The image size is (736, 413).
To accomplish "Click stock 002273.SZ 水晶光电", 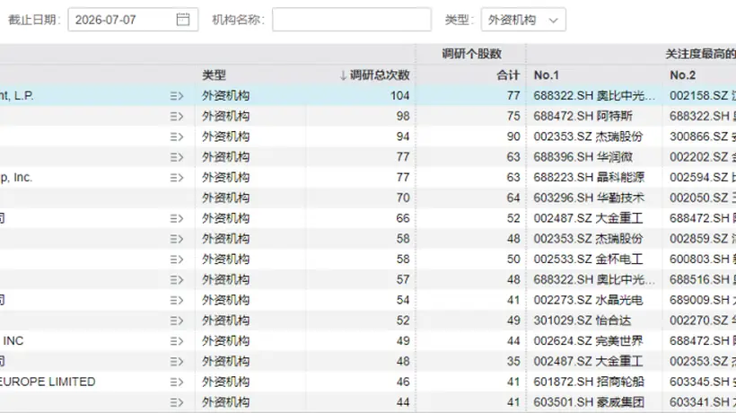I will [x=588, y=300].
